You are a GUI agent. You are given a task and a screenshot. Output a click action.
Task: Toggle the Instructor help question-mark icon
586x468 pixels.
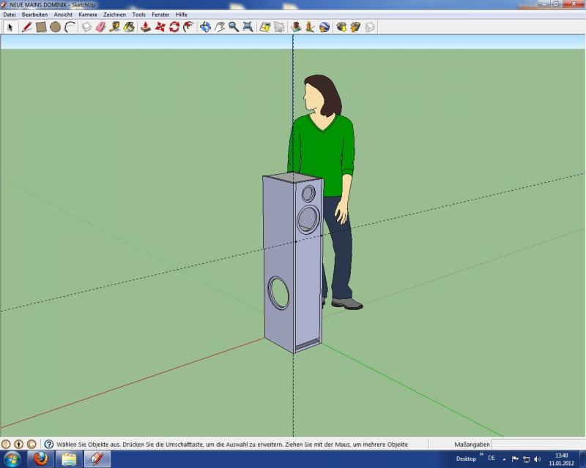[x=49, y=444]
